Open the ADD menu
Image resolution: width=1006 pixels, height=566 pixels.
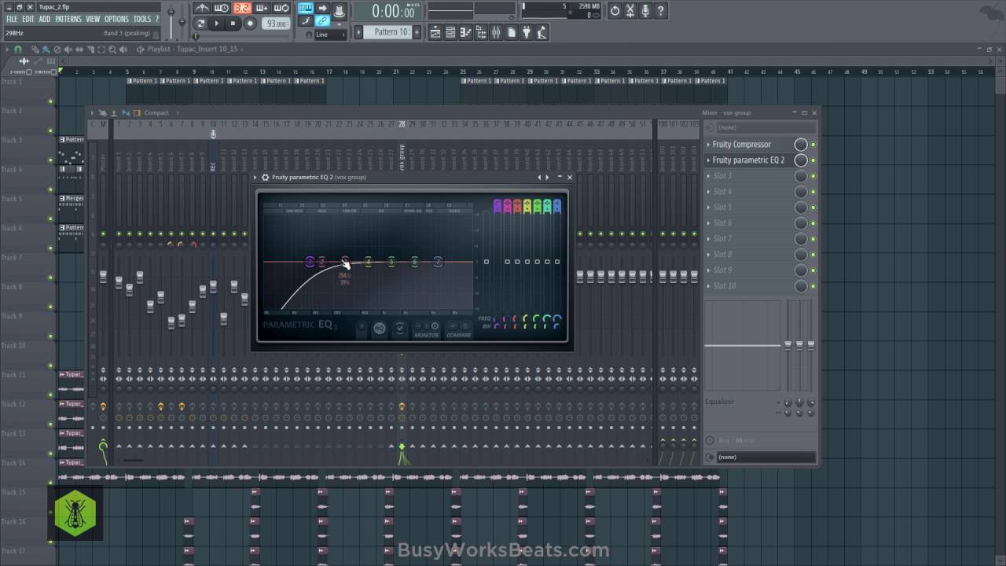[45, 19]
